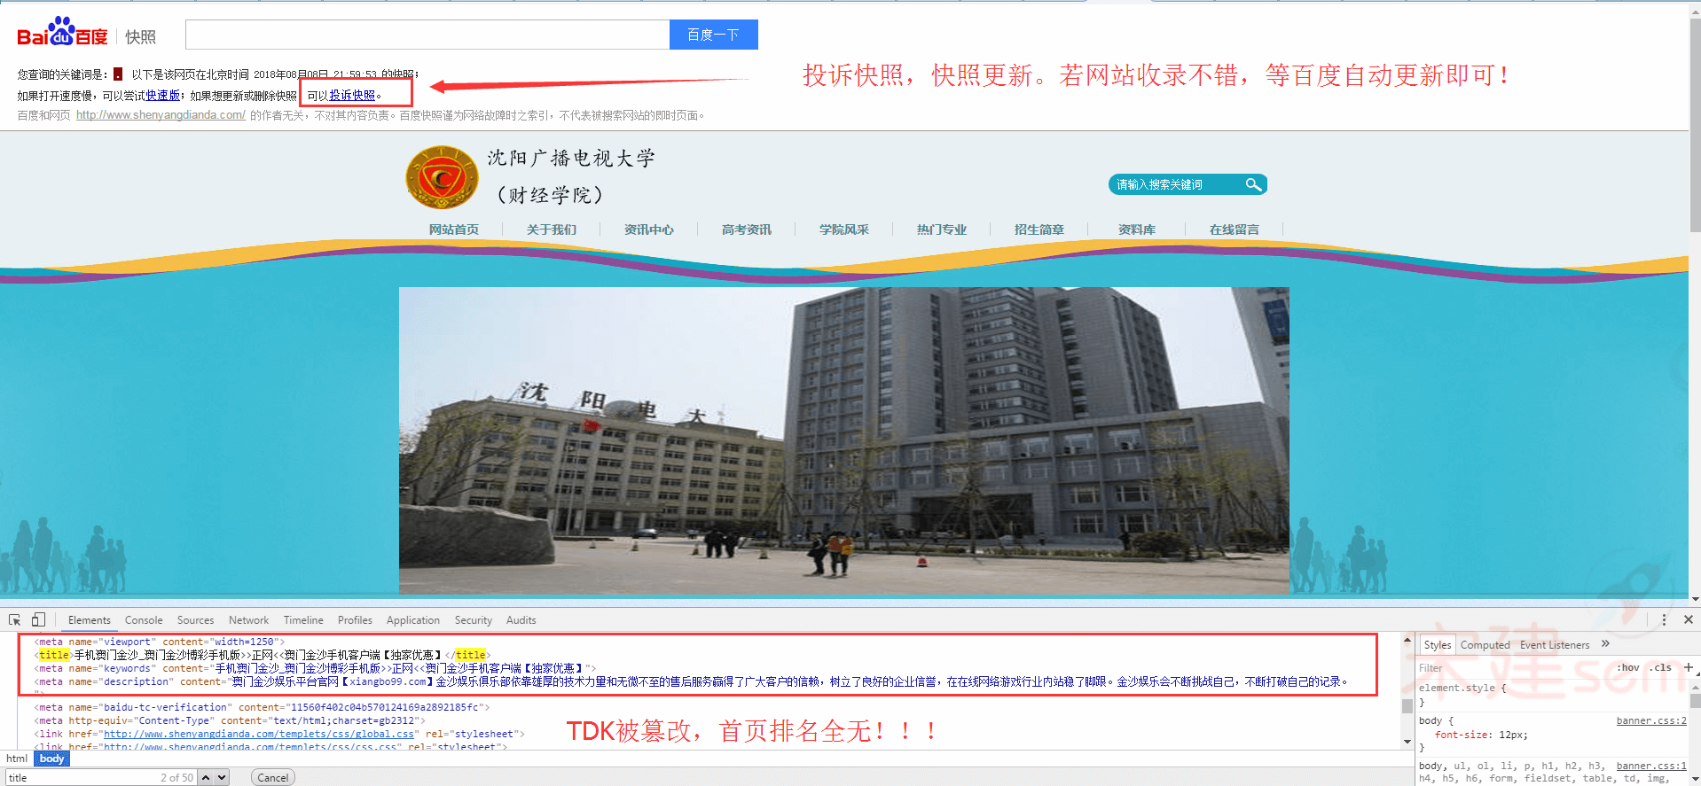This screenshot has width=1701, height=786.
Task: Select Event Listeners sidebar tab
Action: click(x=1554, y=645)
